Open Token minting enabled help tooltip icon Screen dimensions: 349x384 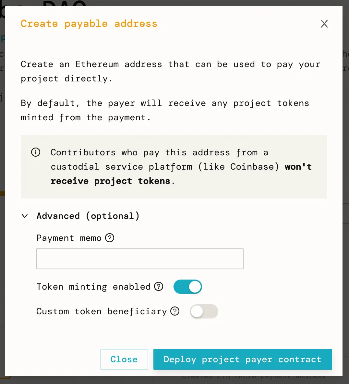click(x=159, y=287)
